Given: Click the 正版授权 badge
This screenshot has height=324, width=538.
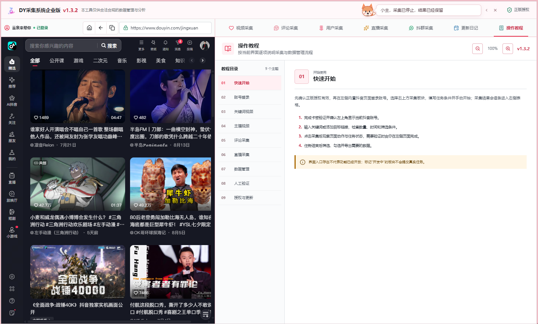Looking at the screenshot, I should (x=518, y=10).
